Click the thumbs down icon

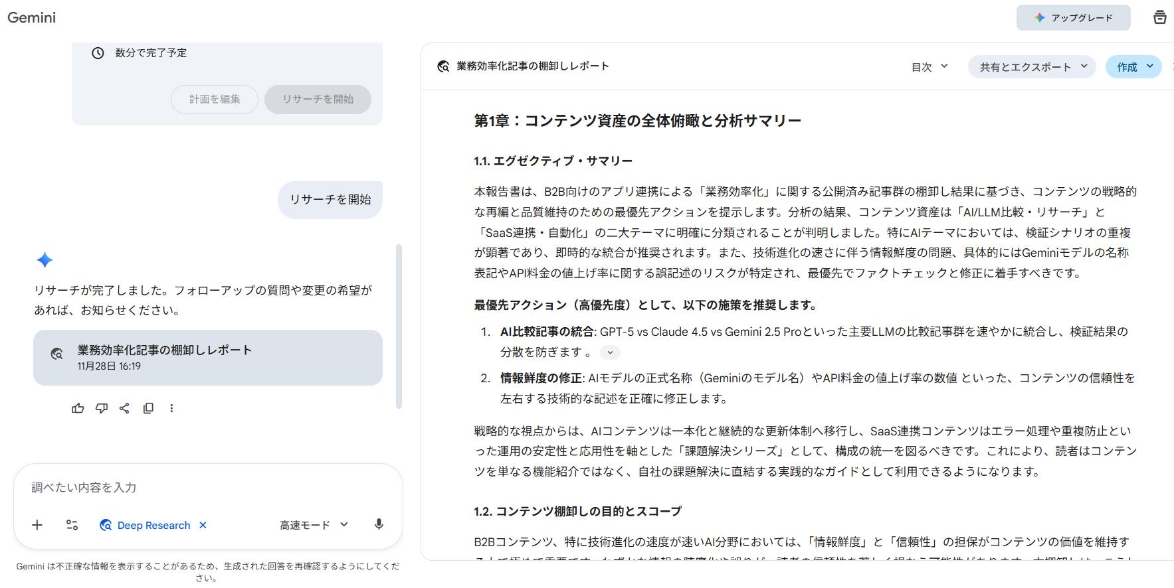pos(101,408)
